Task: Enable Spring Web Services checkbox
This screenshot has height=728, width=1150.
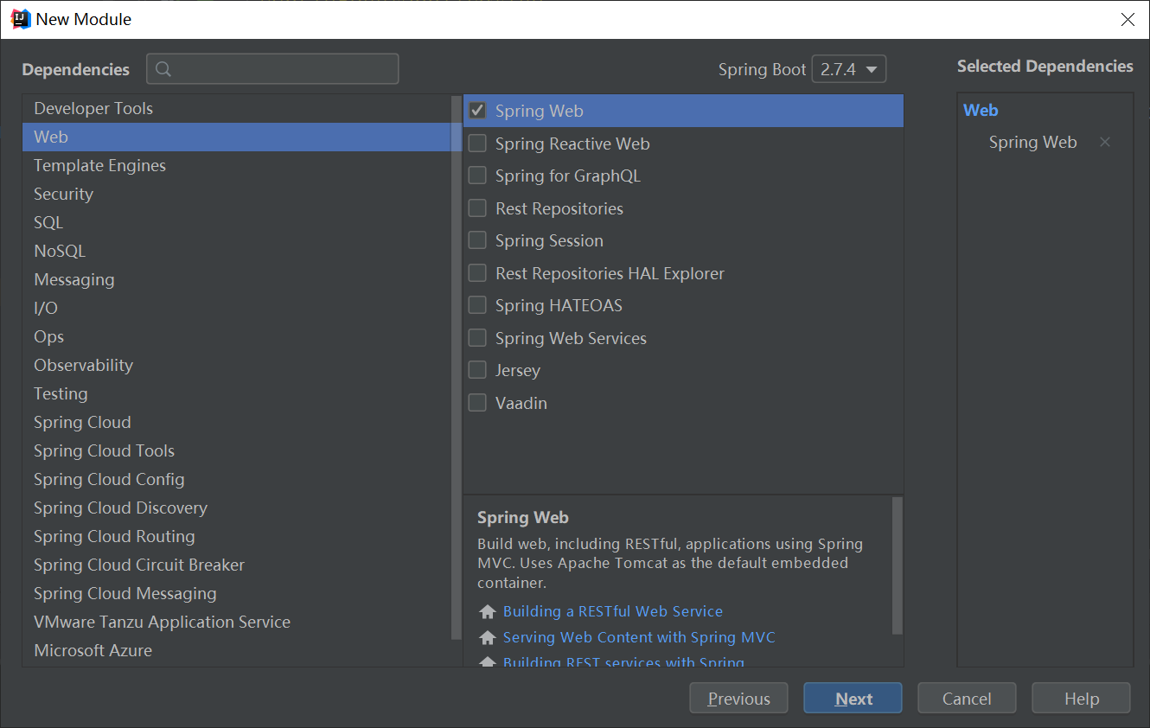Action: point(477,338)
